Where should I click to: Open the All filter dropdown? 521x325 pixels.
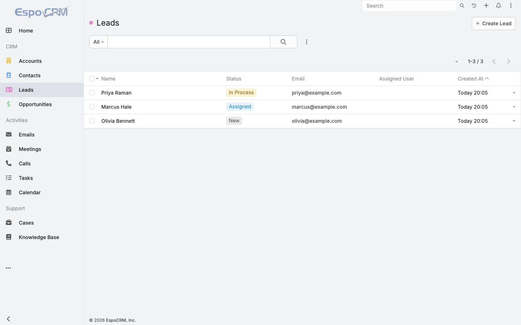(x=98, y=42)
